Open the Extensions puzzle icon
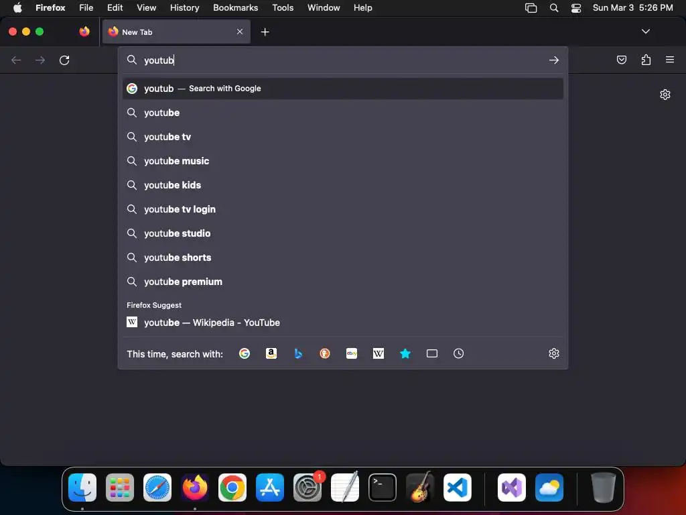686x515 pixels. click(646, 60)
